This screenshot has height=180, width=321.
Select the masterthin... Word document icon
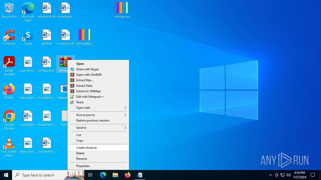click(47, 145)
